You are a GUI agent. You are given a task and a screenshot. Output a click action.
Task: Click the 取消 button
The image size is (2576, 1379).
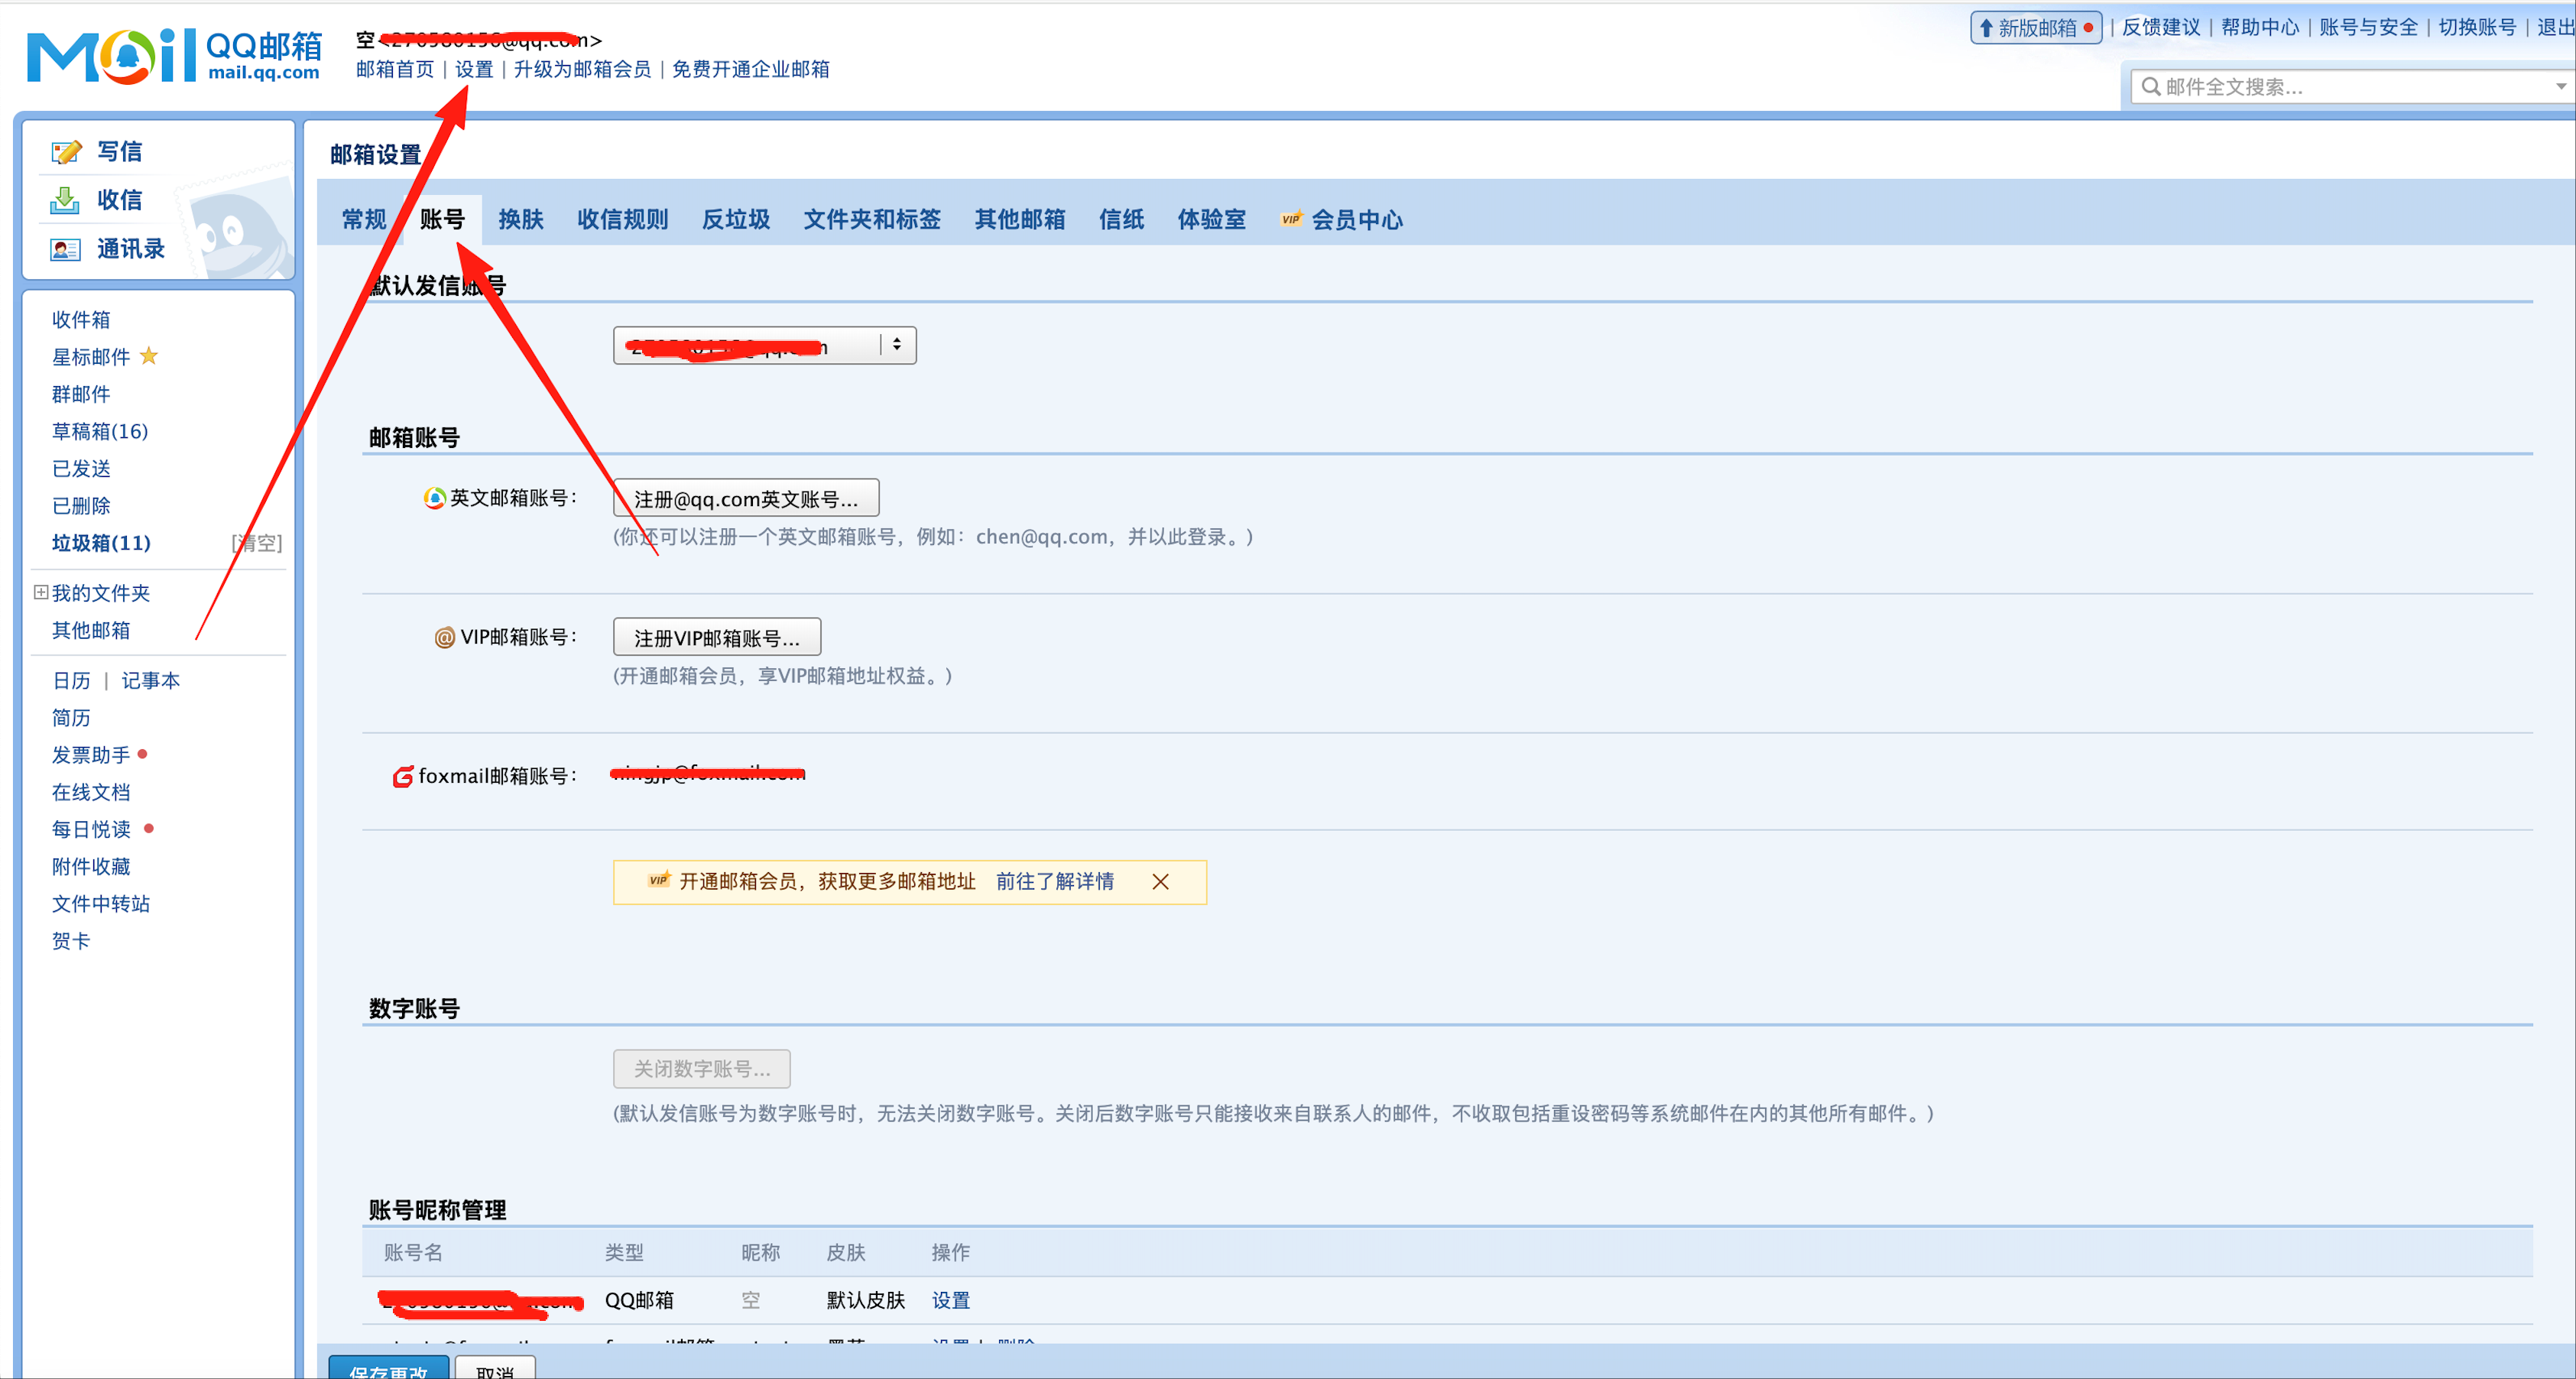point(495,1368)
